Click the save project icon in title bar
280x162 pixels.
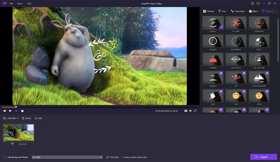[x=252, y=3]
